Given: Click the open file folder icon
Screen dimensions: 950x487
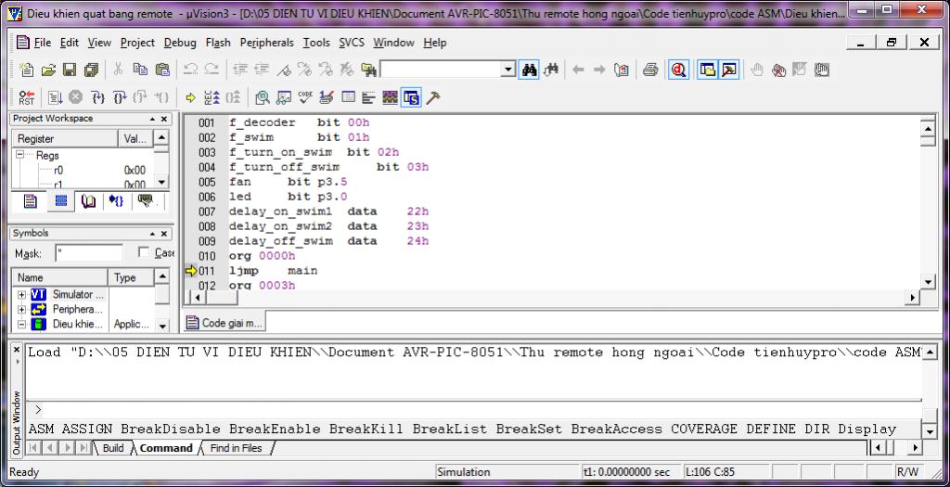Looking at the screenshot, I should (x=48, y=70).
